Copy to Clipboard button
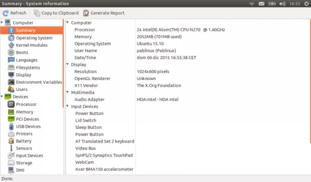 pos(56,13)
